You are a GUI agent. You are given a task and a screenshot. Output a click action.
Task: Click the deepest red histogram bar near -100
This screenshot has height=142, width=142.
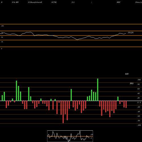(63, 112)
